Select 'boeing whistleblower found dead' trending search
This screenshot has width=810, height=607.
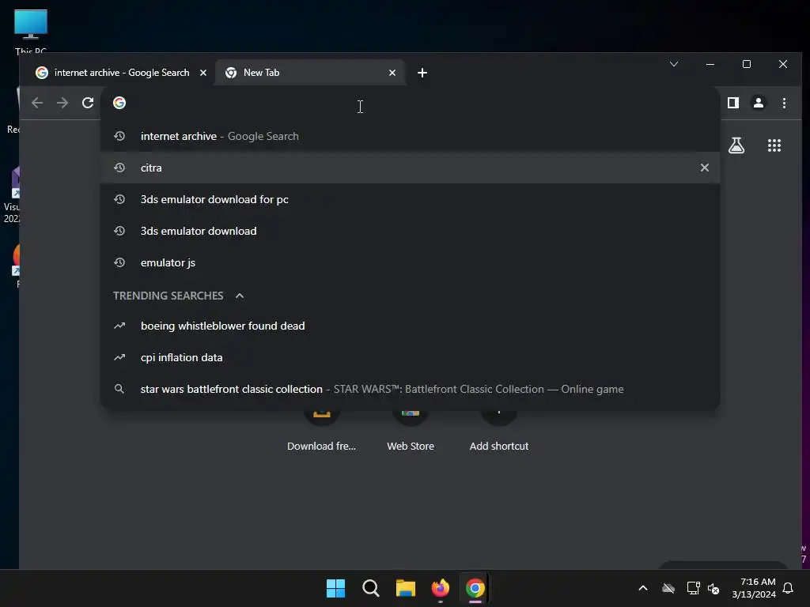pos(410,326)
